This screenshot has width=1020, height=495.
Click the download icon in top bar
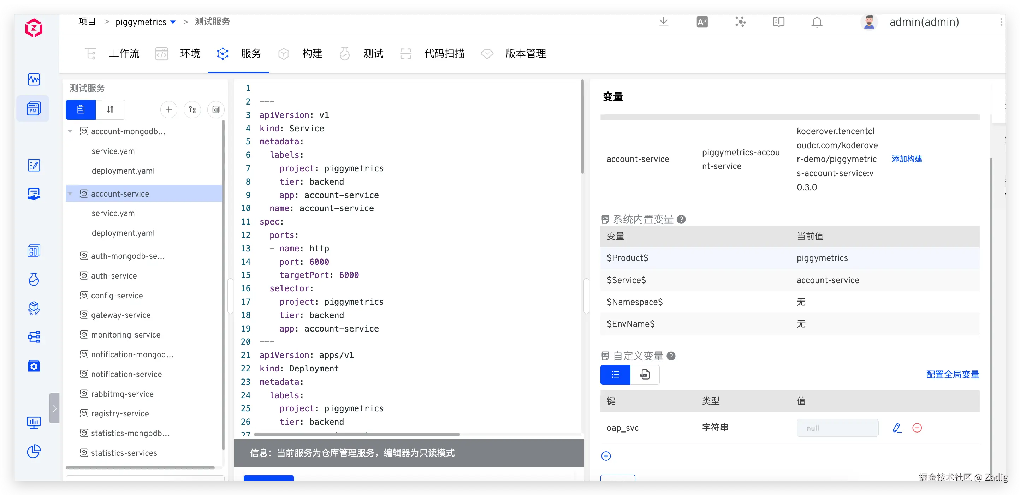point(663,22)
